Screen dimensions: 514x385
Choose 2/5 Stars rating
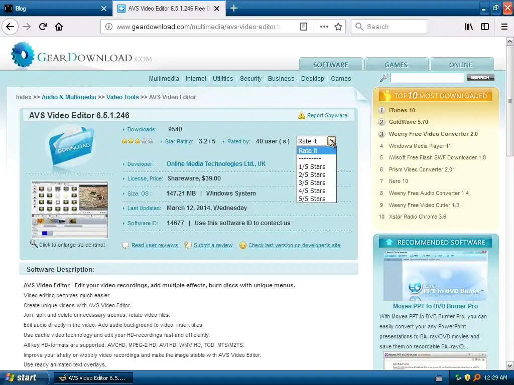316,175
